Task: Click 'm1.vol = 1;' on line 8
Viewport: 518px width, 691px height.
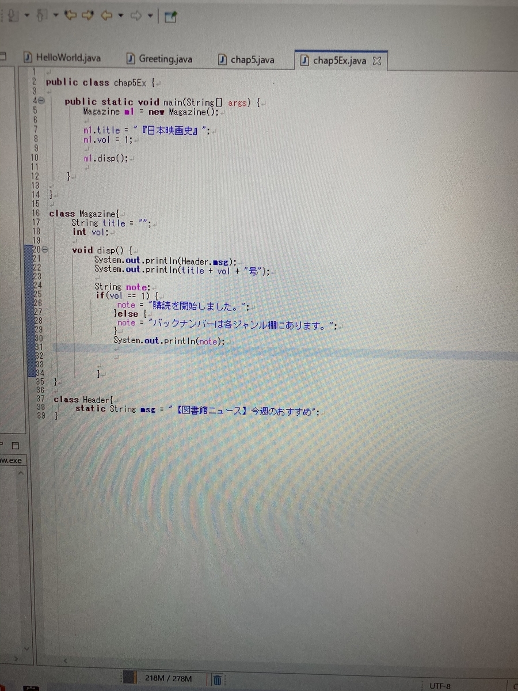Action: [108, 139]
